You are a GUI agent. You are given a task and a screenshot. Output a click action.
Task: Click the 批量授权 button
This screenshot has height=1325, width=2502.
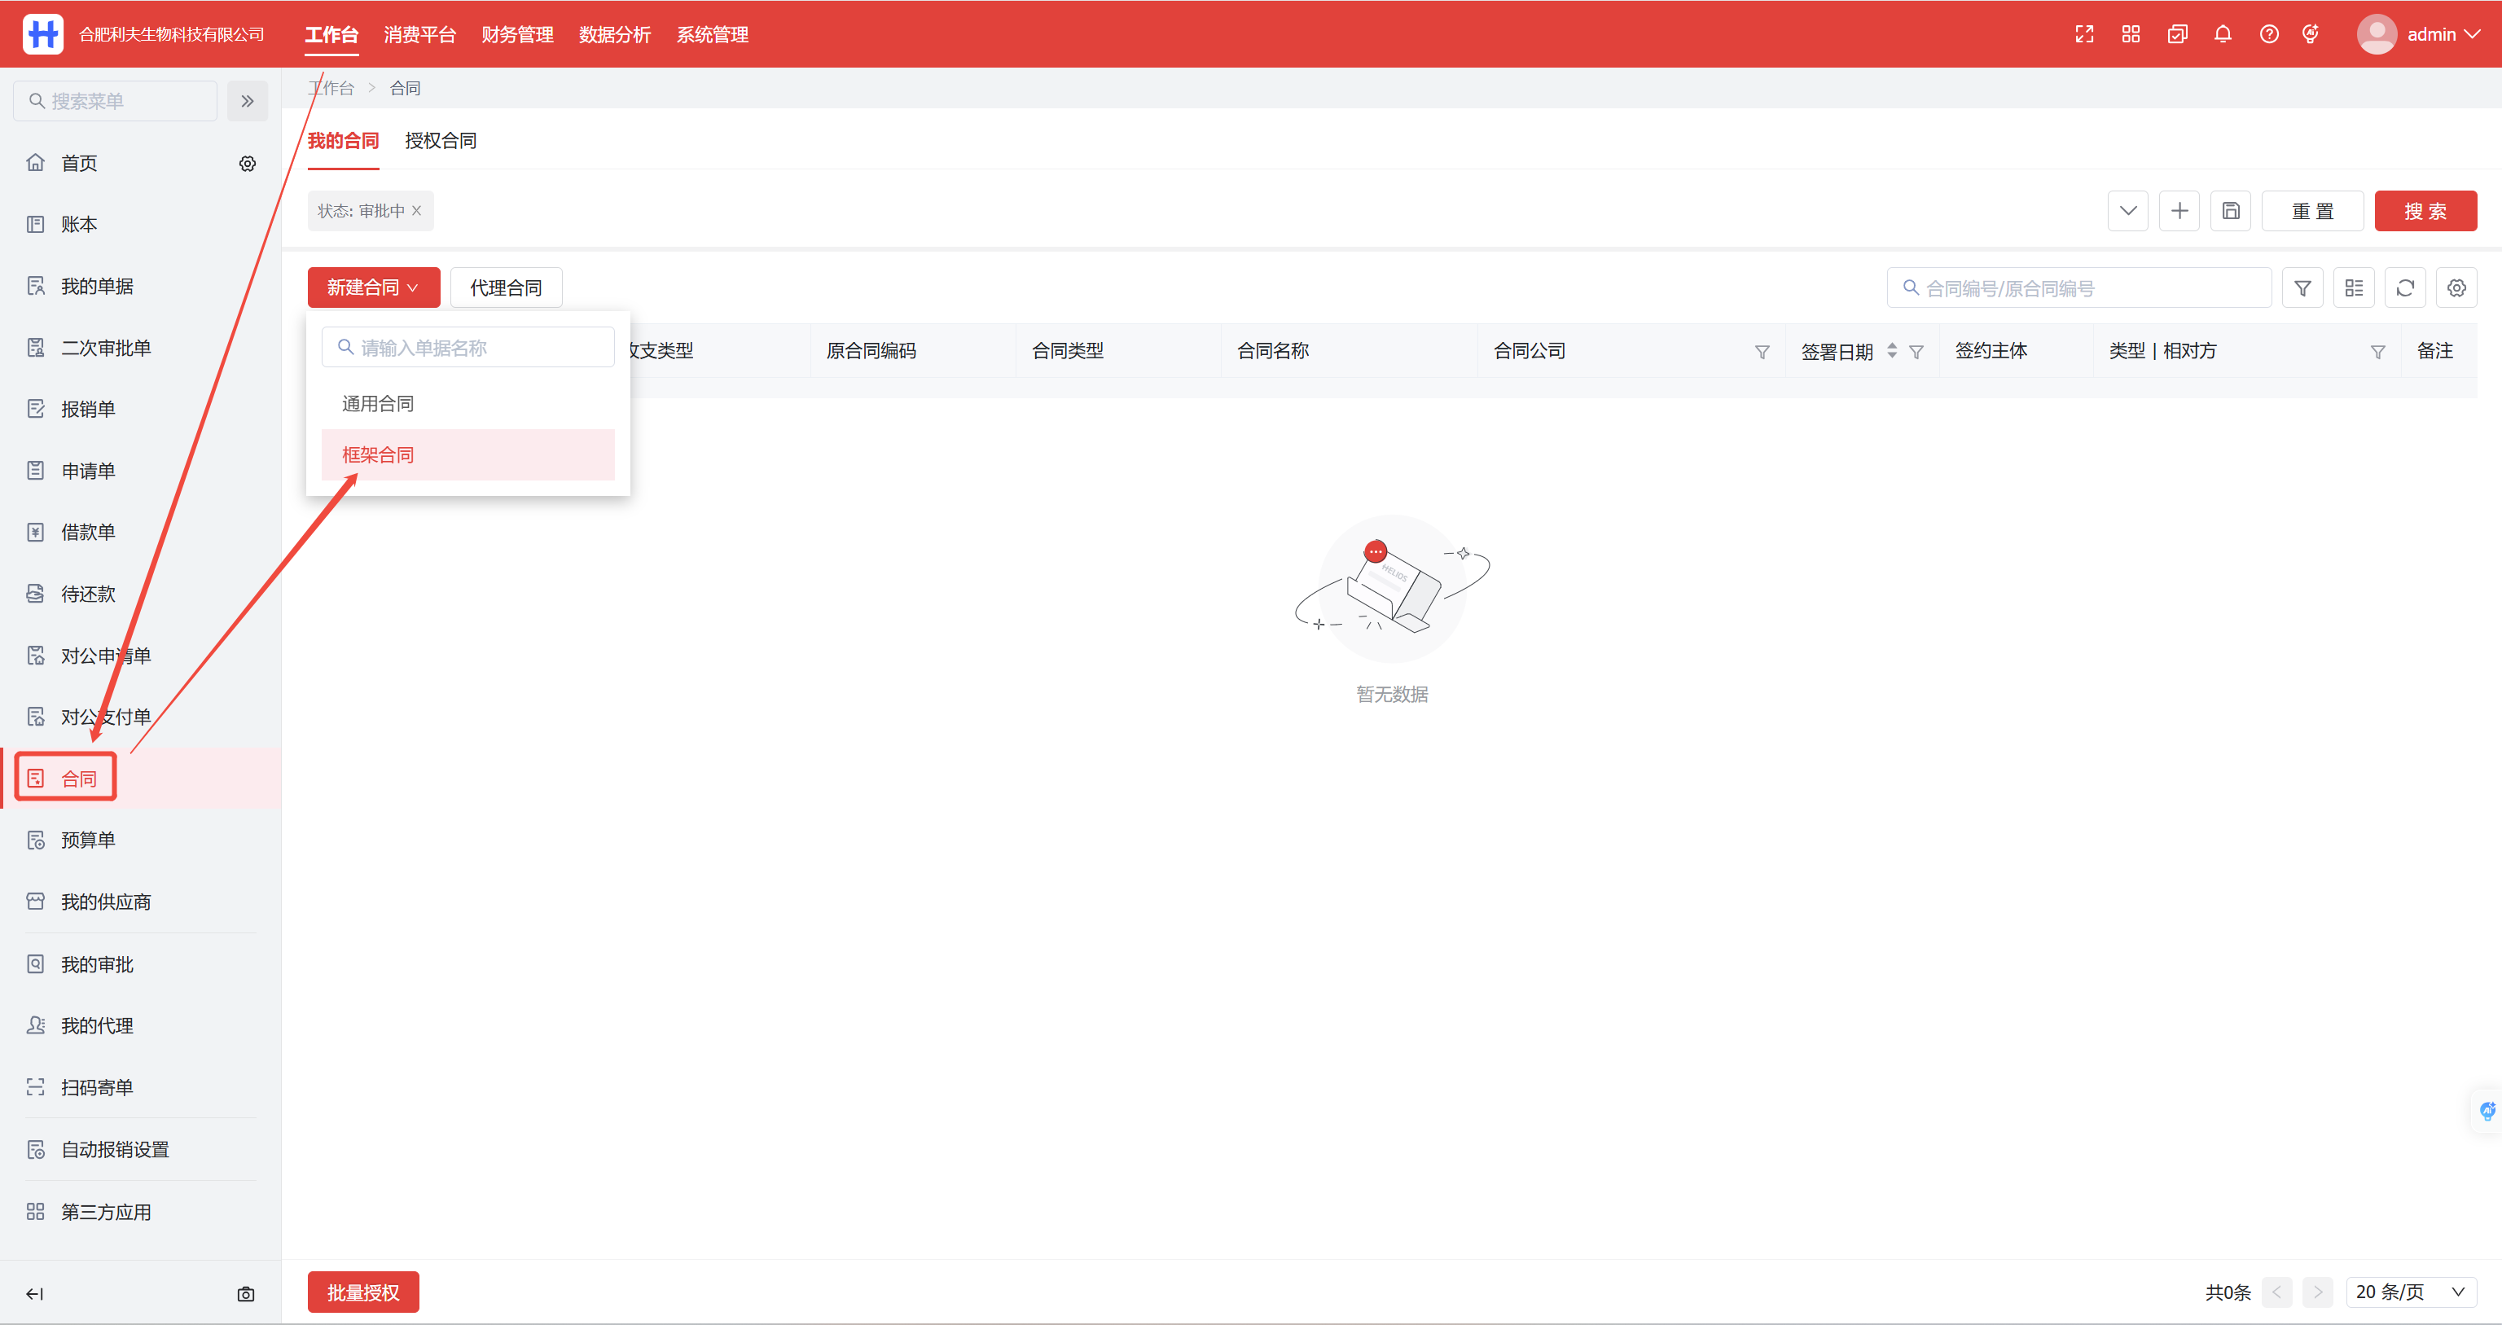pyautogui.click(x=363, y=1292)
